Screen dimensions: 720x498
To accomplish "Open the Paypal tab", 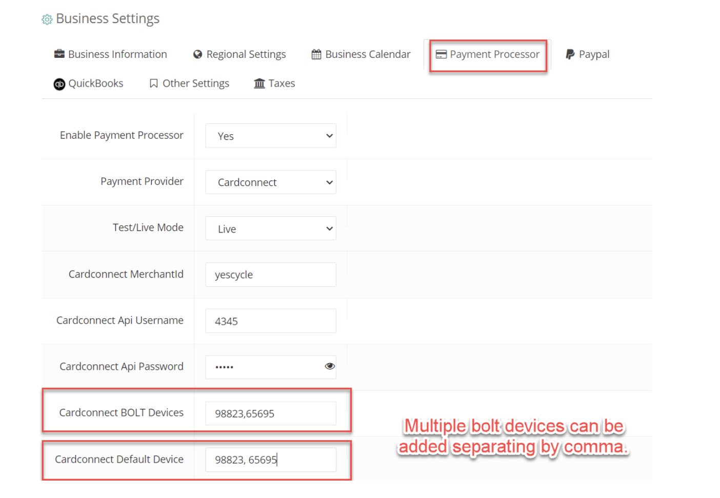I will 588,54.
